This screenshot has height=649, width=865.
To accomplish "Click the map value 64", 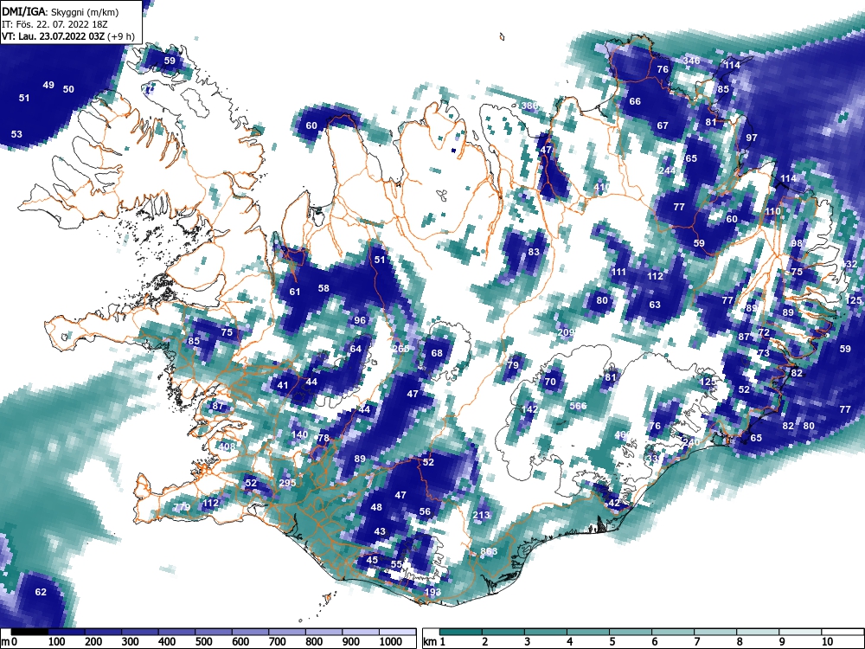I will [356, 349].
